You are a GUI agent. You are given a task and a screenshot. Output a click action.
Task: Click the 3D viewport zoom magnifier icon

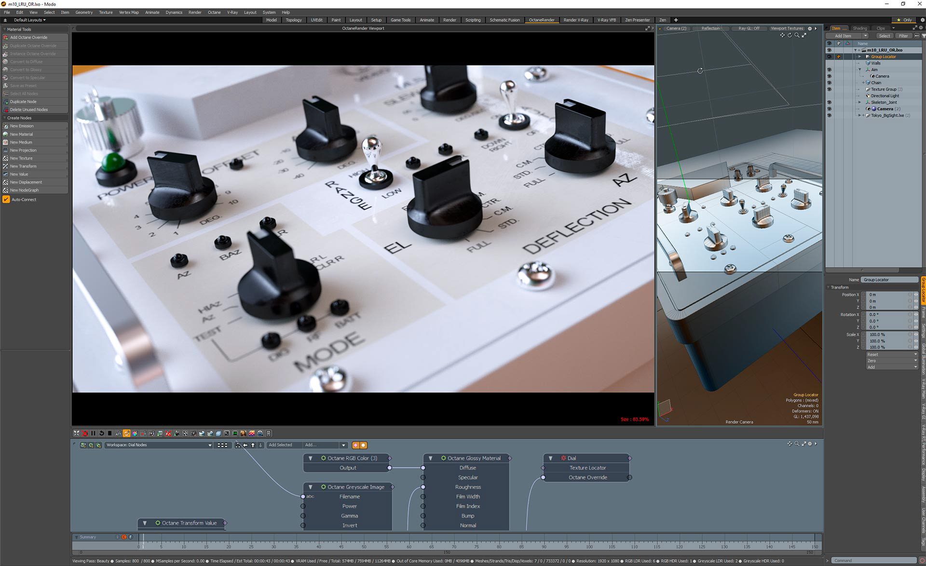(797, 35)
